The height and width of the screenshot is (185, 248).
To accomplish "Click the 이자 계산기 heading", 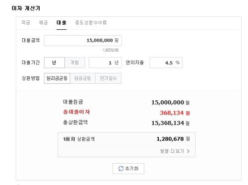I will click(26, 8).
